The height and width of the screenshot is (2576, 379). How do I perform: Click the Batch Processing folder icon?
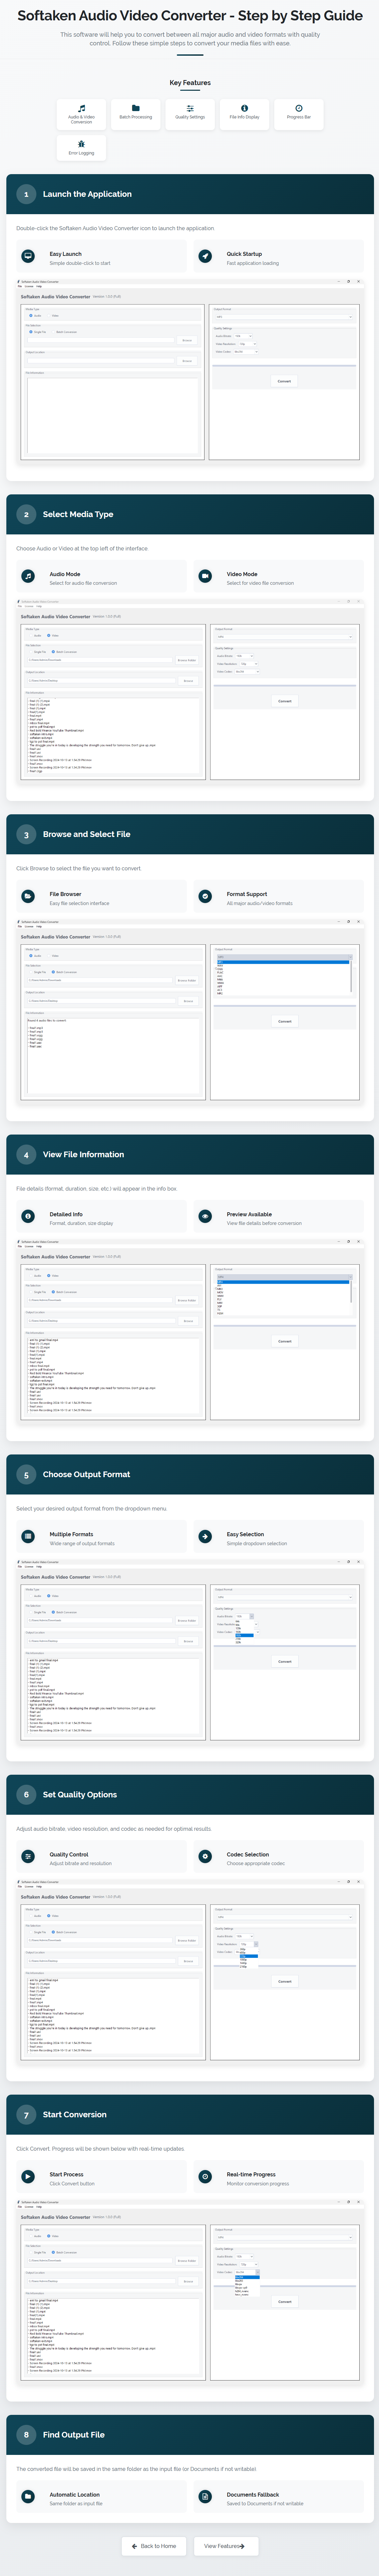[x=136, y=108]
